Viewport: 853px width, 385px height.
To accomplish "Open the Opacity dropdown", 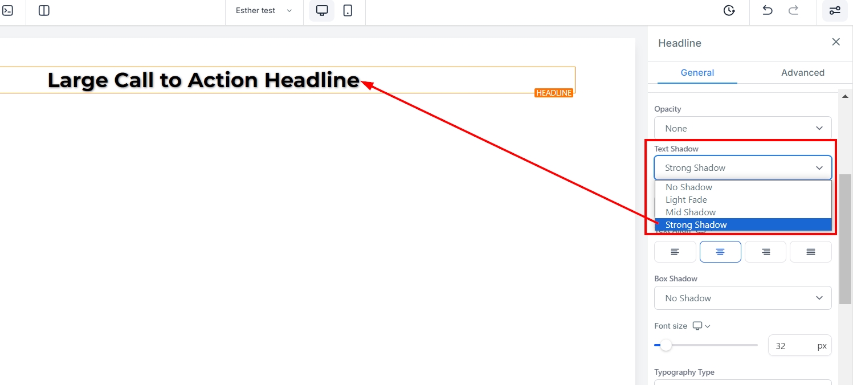I will click(x=743, y=128).
